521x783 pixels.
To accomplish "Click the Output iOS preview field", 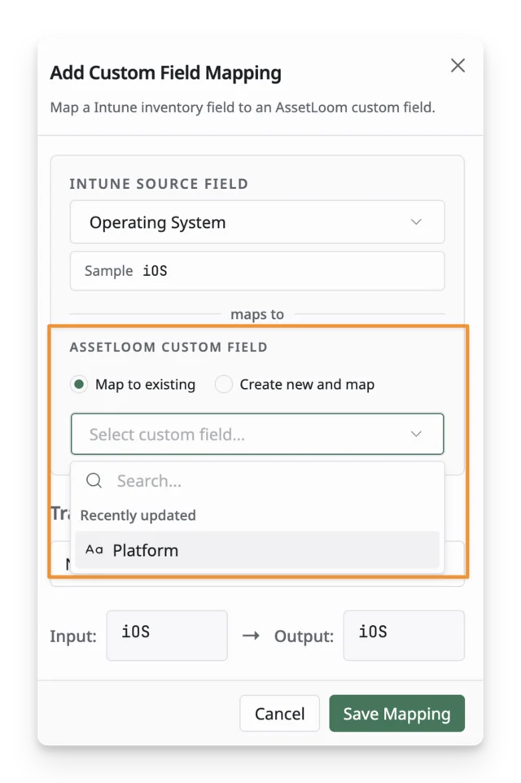I will click(x=404, y=635).
